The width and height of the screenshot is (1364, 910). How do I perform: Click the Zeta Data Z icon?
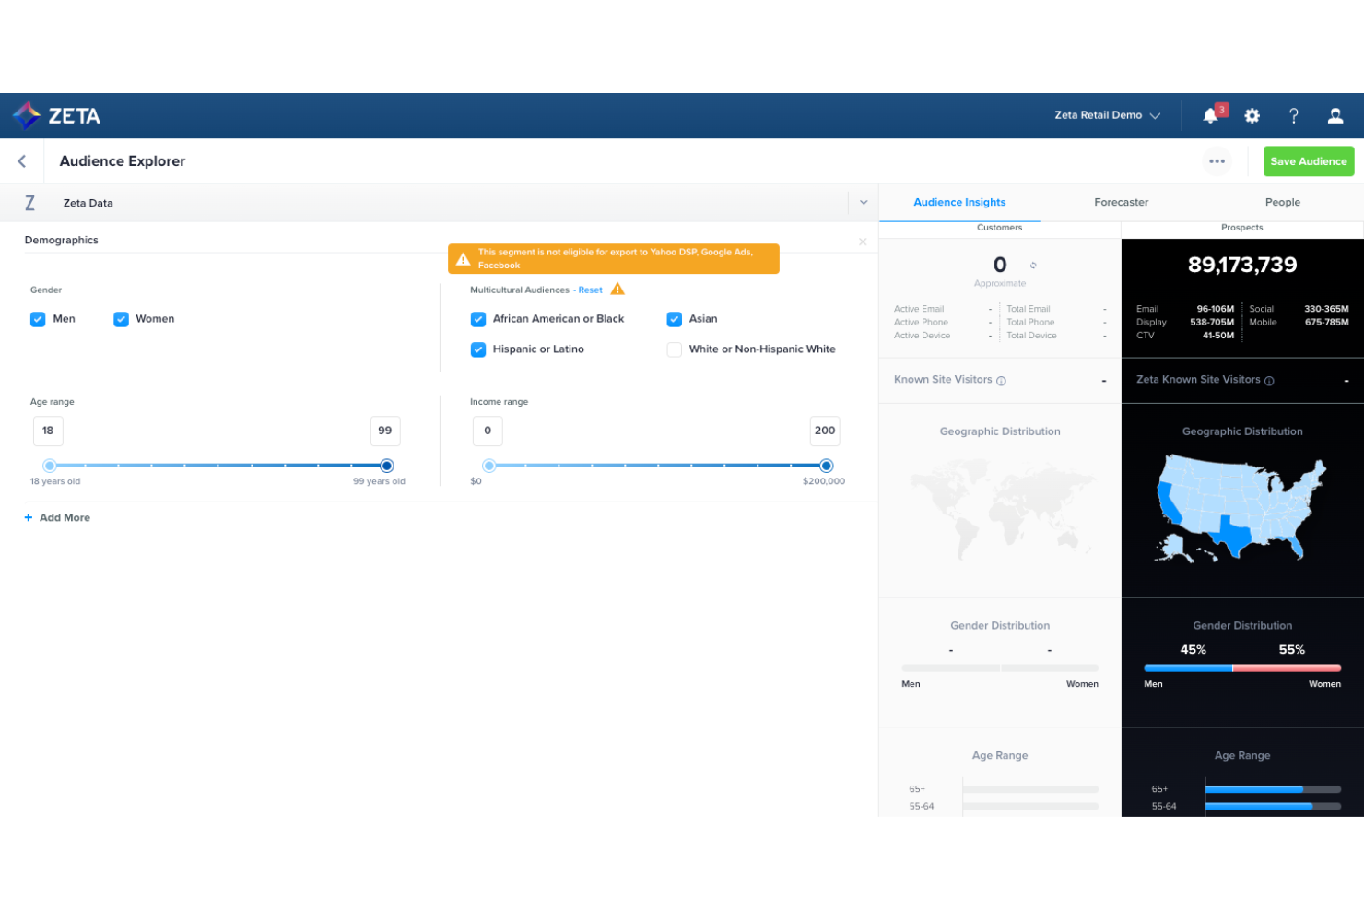[x=29, y=203]
